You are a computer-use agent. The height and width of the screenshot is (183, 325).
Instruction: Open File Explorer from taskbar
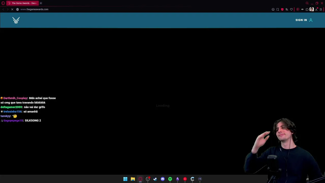click(x=133, y=179)
